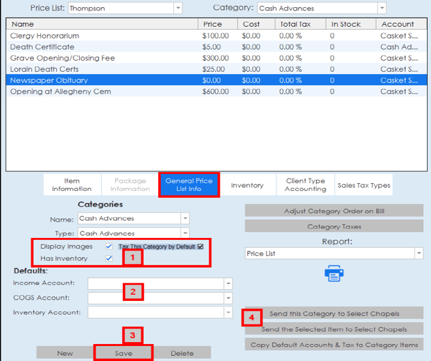
Task: Switch to the Item Information tab
Action: pos(72,185)
